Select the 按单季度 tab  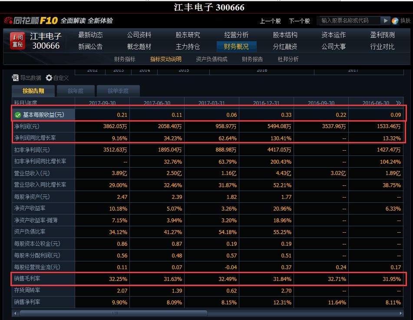tap(118, 91)
